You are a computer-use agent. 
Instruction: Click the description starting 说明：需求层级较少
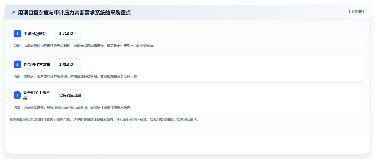84,46
